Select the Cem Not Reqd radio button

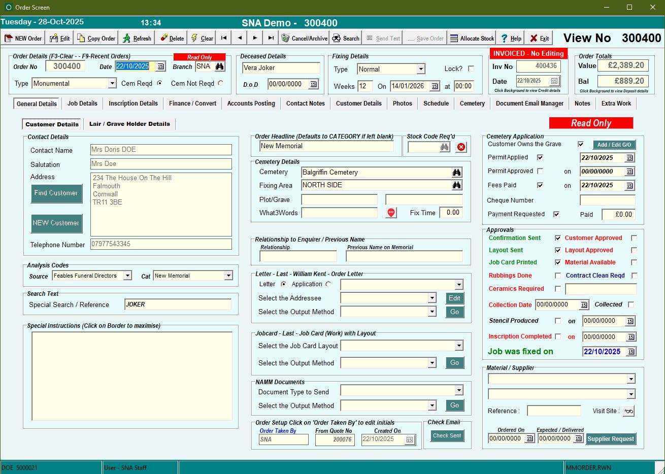tap(220, 83)
